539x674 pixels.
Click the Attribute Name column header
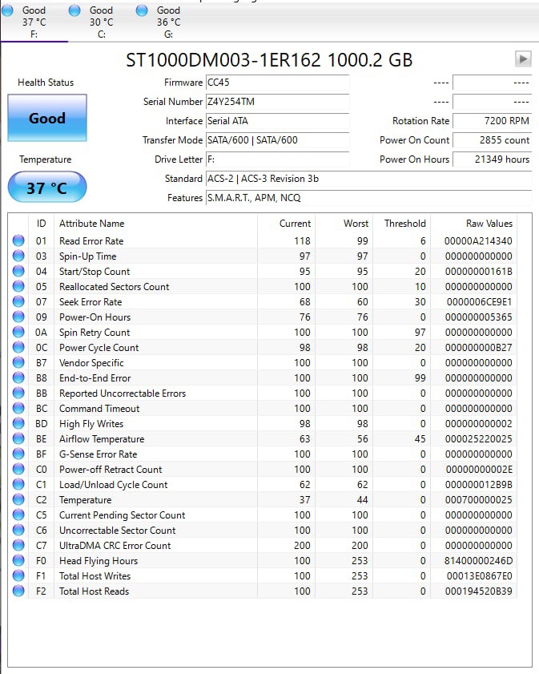tap(155, 224)
